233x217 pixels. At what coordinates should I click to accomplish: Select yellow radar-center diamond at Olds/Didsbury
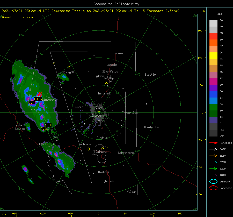[x=99, y=112]
